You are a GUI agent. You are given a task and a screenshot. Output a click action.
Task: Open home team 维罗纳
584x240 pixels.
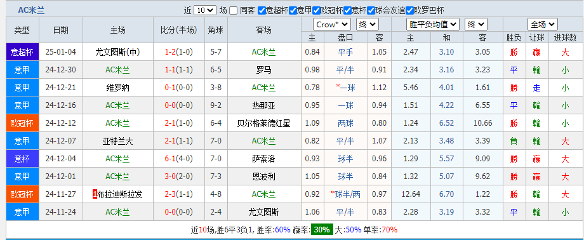point(117,88)
